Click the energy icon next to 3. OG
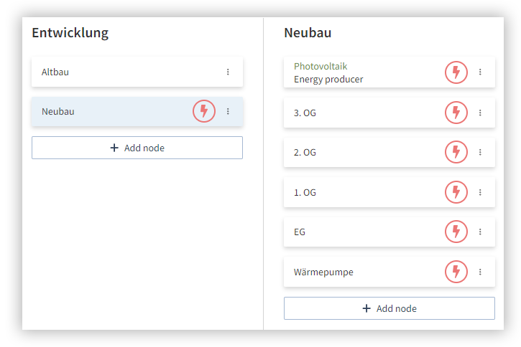 click(456, 113)
